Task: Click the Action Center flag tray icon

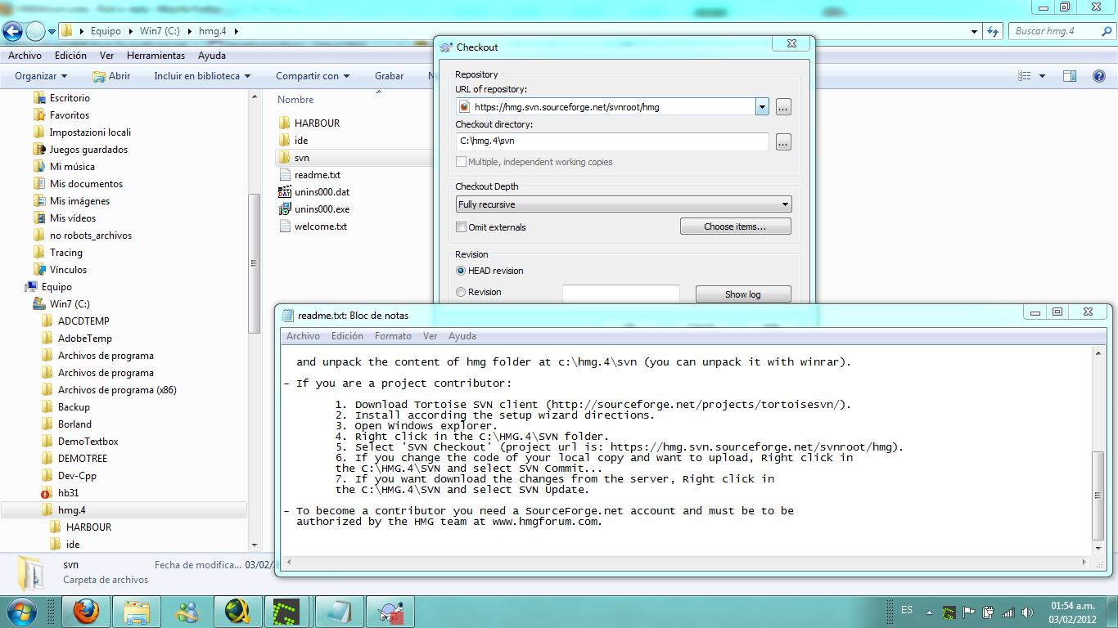Action: pos(968,612)
